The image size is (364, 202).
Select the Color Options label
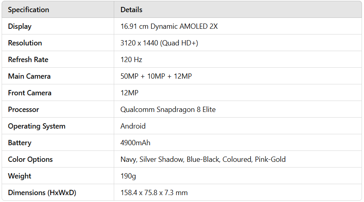tap(30, 159)
